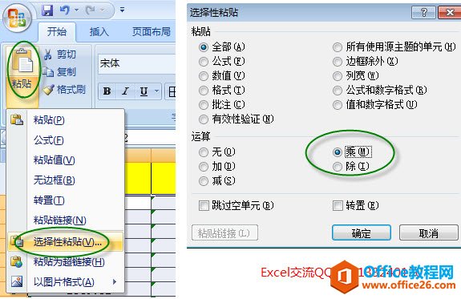The height and width of the screenshot is (299, 461).
Task: Click the 宋体 font name box
Action: point(136,63)
